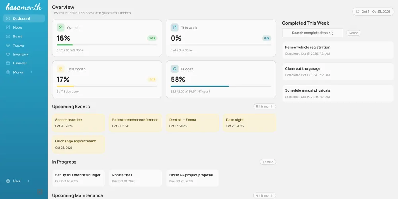Click the User label in sidebar
Image resolution: width=398 pixels, height=199 pixels.
coord(16,181)
